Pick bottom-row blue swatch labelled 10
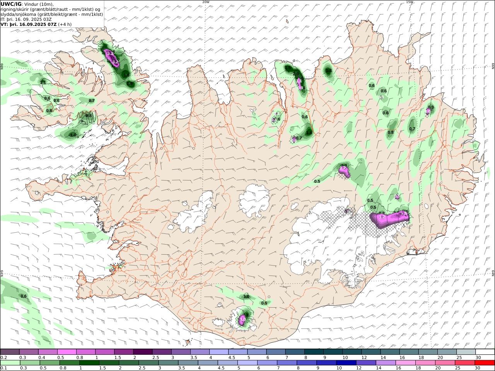The image size is (495, 371). [345, 362]
